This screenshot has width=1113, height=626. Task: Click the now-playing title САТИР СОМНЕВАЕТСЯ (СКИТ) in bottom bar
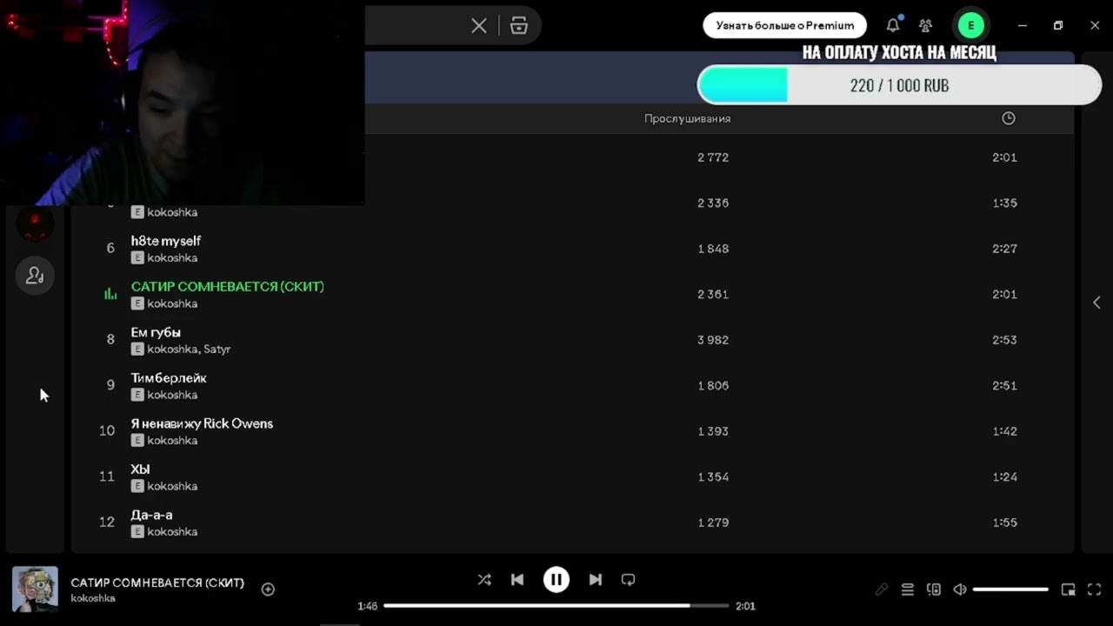coord(157,583)
